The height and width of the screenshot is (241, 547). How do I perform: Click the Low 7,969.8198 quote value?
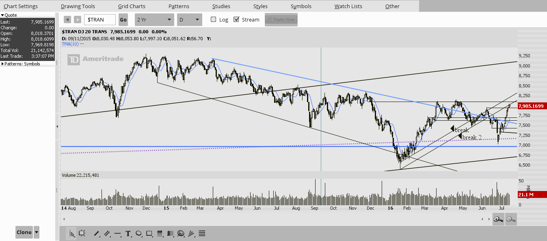pos(42,45)
